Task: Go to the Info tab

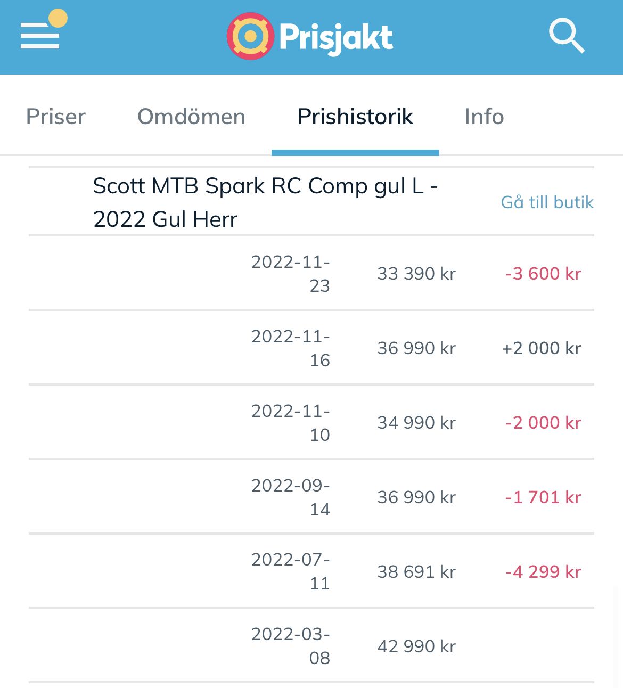Action: (x=484, y=117)
